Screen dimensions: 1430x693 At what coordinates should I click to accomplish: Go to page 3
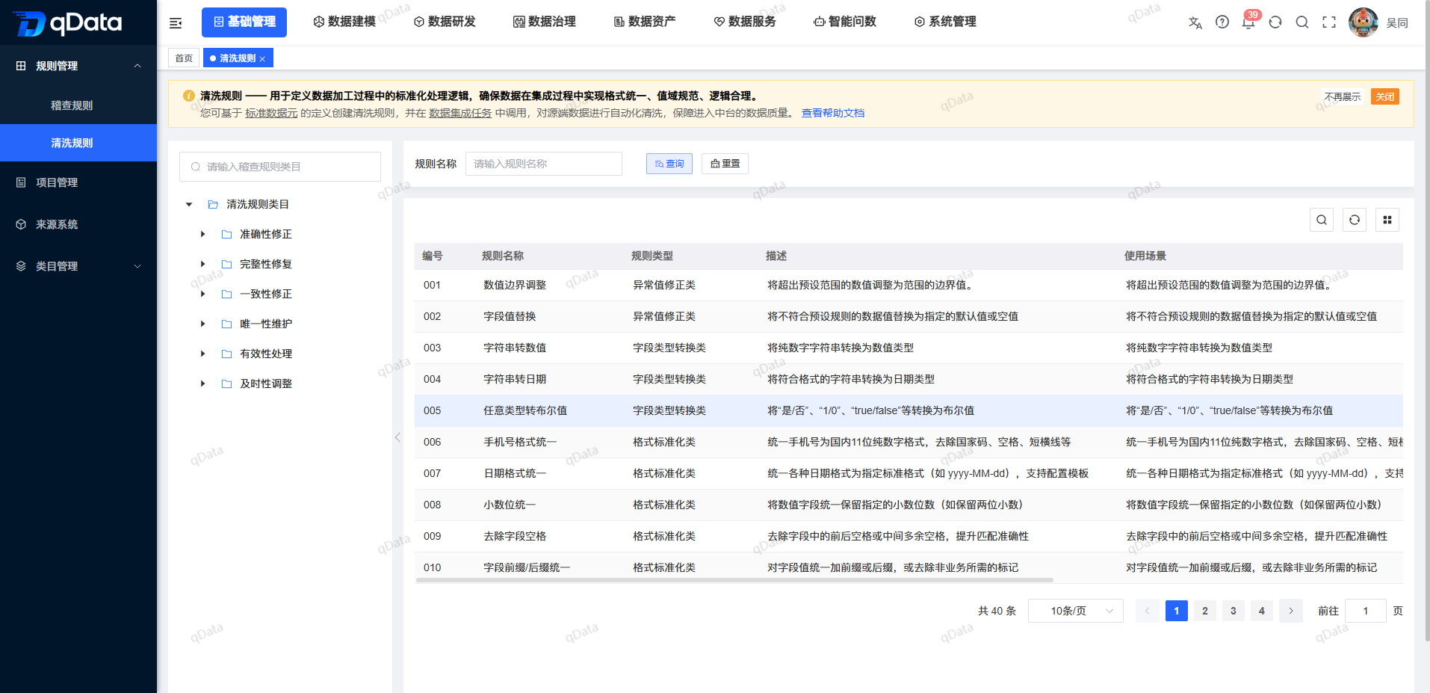[1234, 611]
